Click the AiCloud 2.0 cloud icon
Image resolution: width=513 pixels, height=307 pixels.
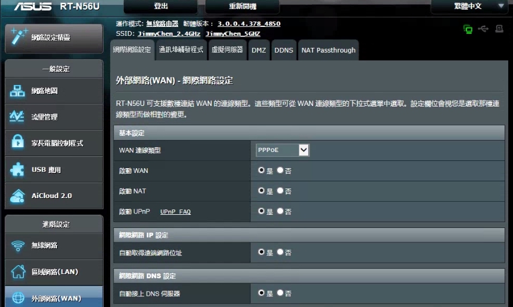point(17,196)
